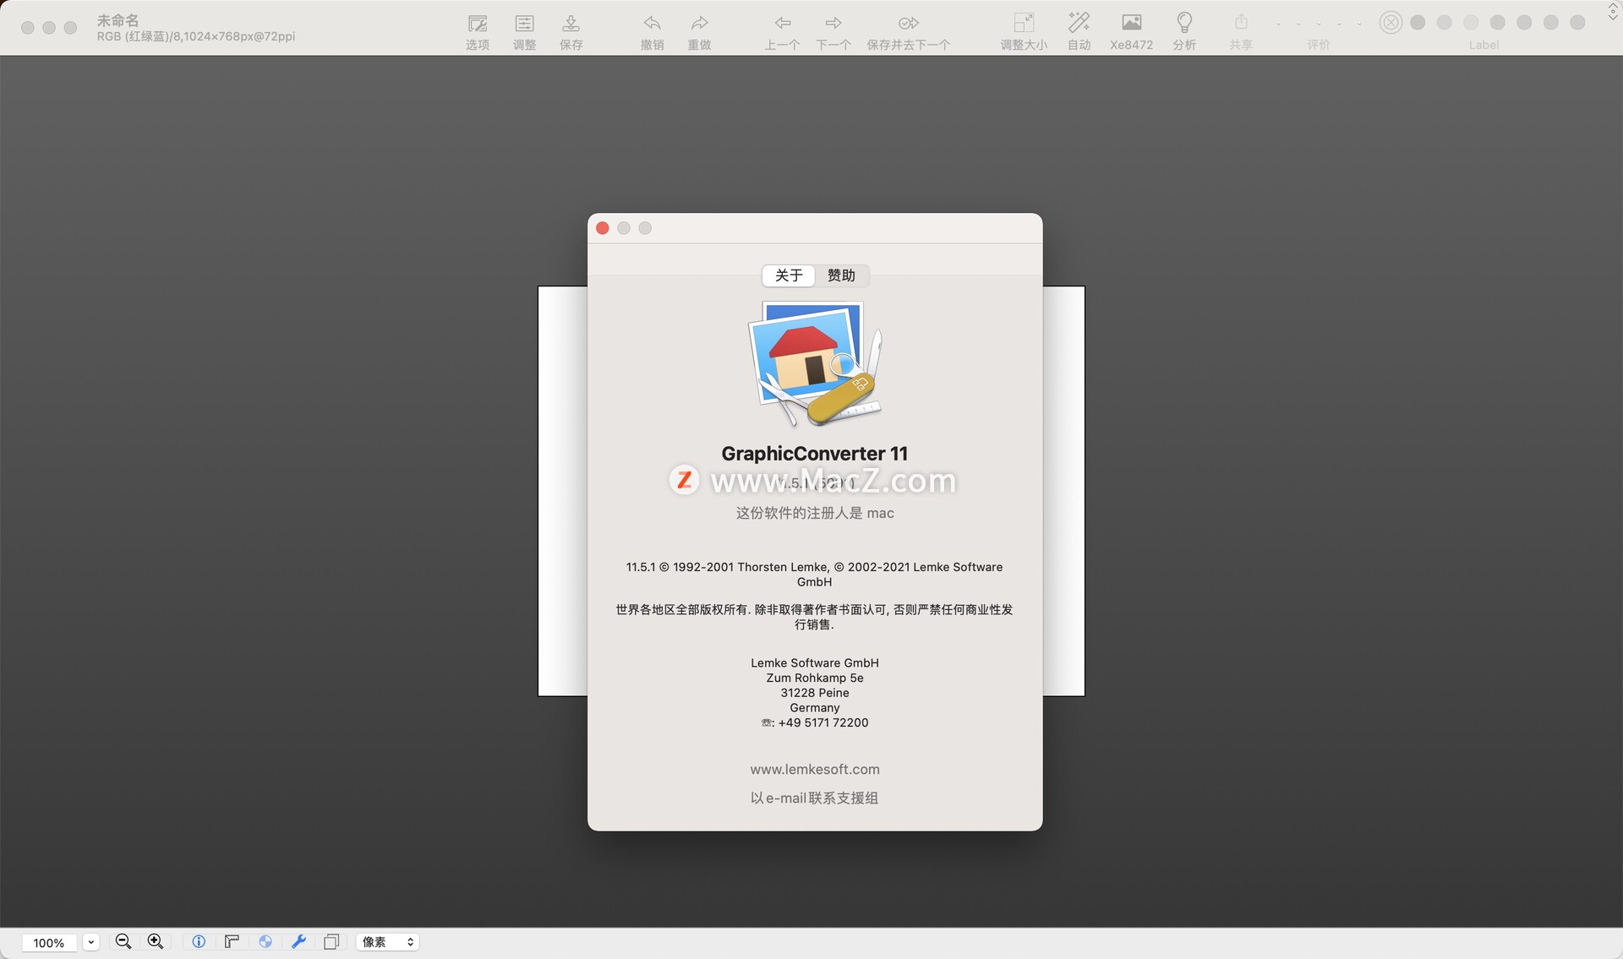Select the fourth Label color dot
Screen dimensions: 1623x959
[x=1497, y=23]
